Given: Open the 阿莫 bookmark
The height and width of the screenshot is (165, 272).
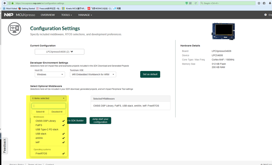Looking at the screenshot, I should coord(117,8).
